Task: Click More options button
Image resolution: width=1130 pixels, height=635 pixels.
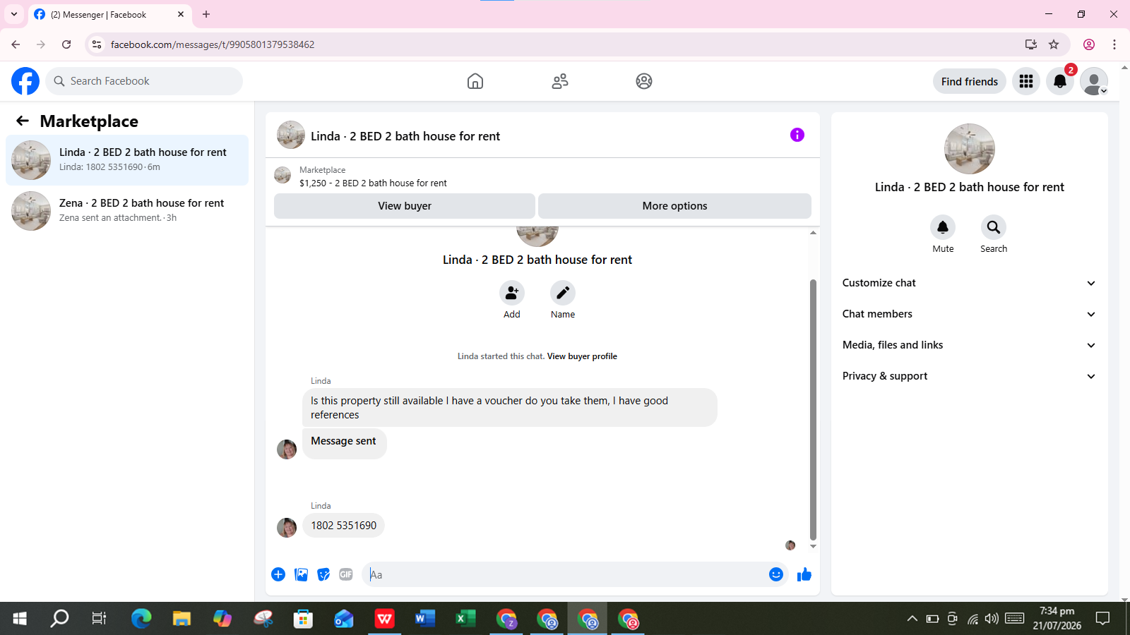Action: click(x=674, y=206)
